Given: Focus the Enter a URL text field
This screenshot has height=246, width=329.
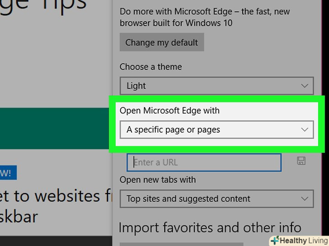Looking at the screenshot, I should [204, 162].
